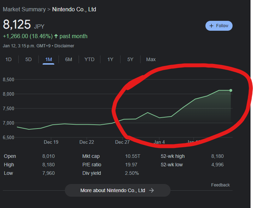Click the 6,500 y-axis label
Viewport: 253px width, 208px height.
8,137
